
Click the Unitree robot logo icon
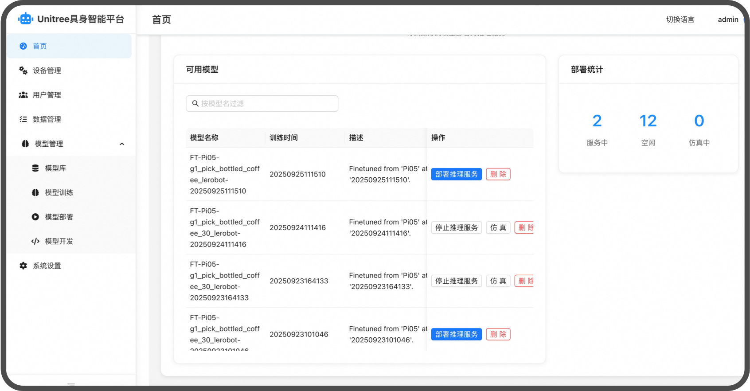pyautogui.click(x=26, y=19)
